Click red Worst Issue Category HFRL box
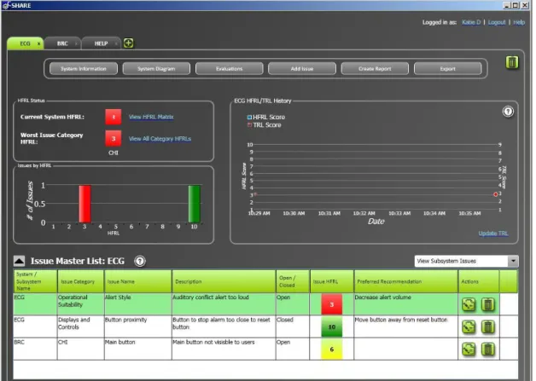The width and height of the screenshot is (536, 381). [x=114, y=138]
